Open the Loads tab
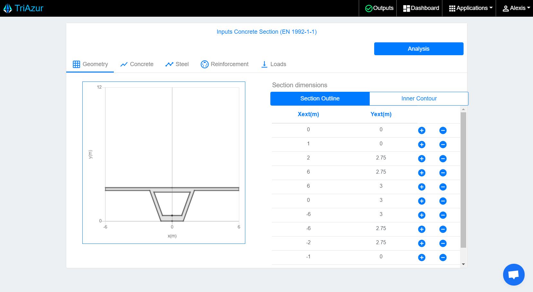 (273, 64)
